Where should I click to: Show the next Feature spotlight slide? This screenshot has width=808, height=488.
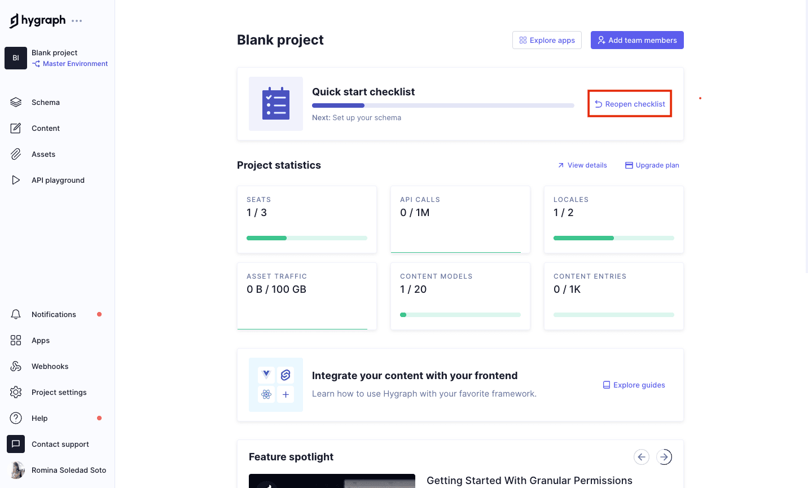click(664, 457)
